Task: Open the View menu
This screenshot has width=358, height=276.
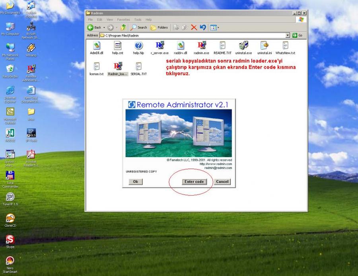Action: coord(110,19)
